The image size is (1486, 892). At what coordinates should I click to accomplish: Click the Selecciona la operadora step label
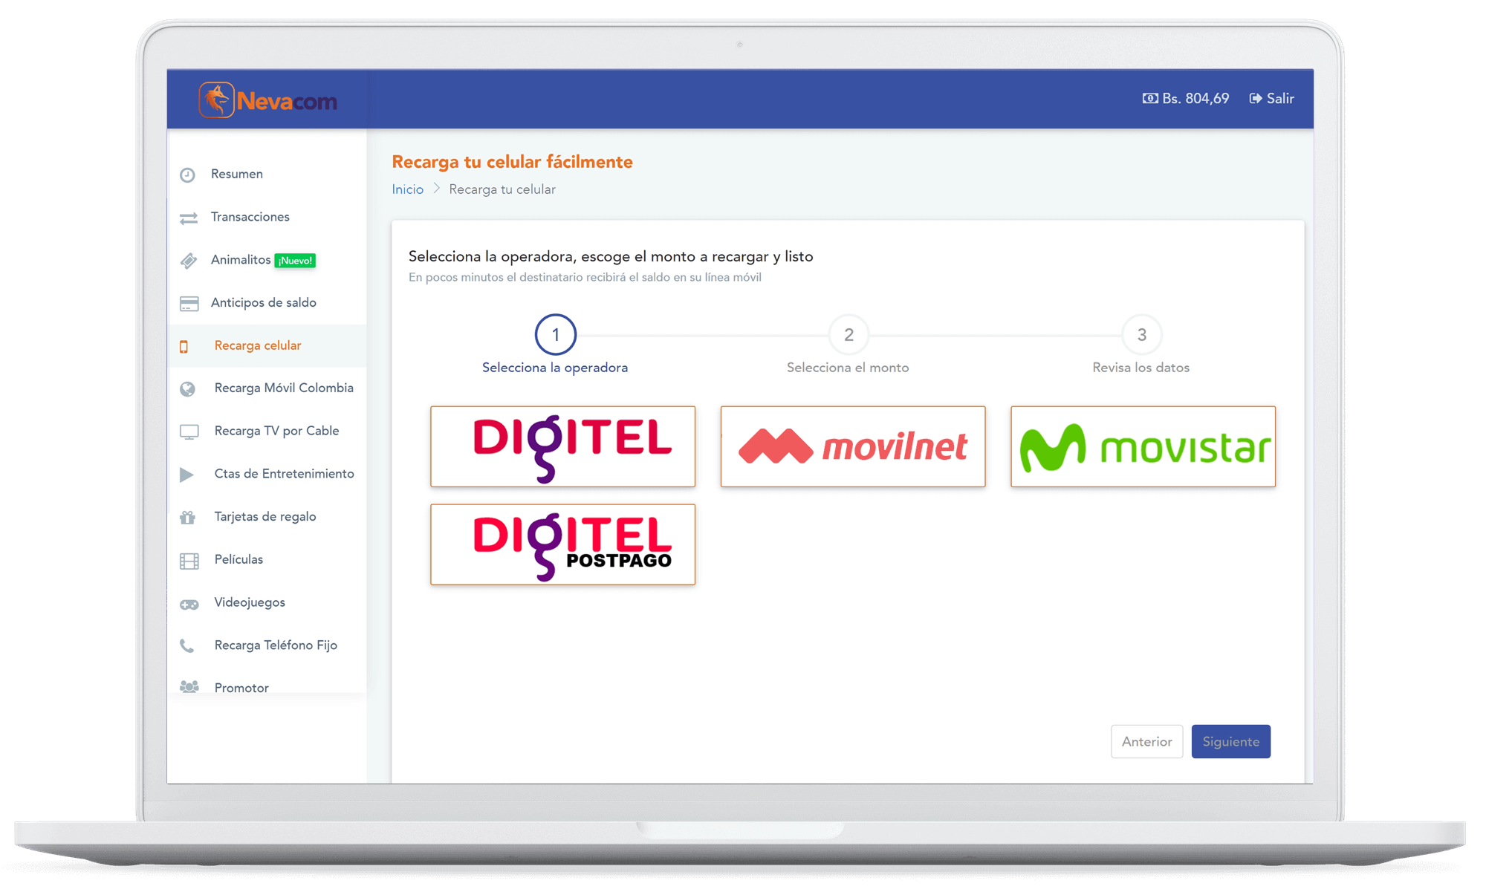[555, 368]
